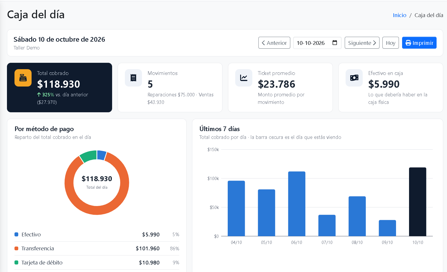Click the $118.930 total inside the donut

(x=97, y=179)
